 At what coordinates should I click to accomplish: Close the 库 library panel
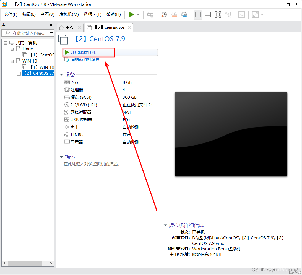point(51,25)
